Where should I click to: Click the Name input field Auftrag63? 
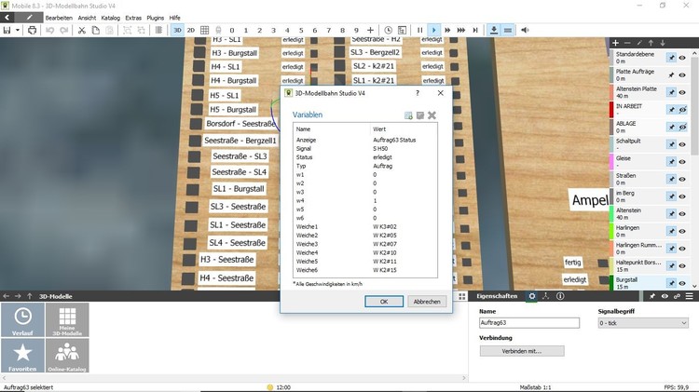529,322
